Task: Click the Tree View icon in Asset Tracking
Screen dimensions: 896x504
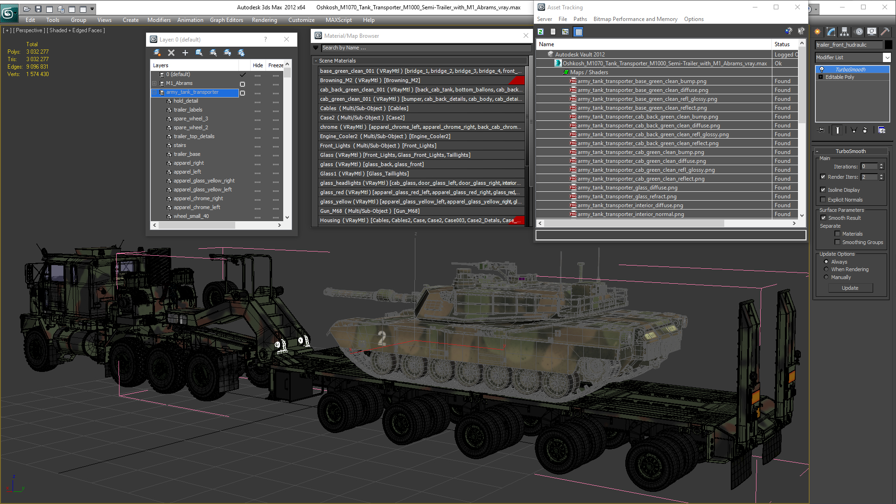Action: point(566,32)
